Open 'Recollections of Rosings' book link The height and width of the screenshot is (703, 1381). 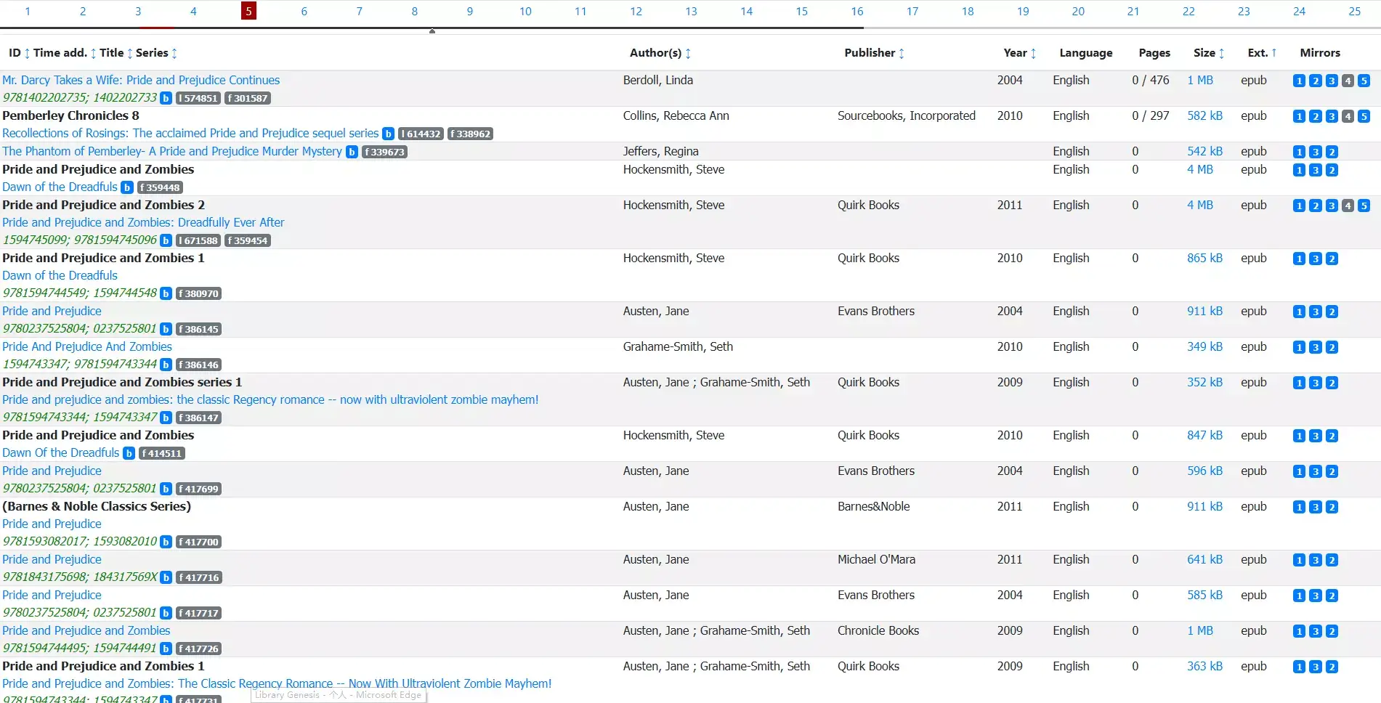pyautogui.click(x=190, y=134)
